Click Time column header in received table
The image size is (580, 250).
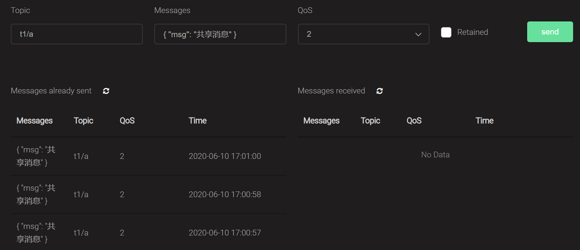tap(484, 121)
